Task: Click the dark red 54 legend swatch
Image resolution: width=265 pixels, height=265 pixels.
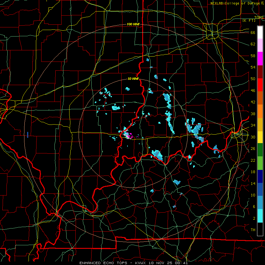Action: coord(260,72)
